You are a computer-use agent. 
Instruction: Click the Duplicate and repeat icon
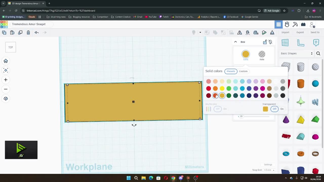click(x=20, y=32)
